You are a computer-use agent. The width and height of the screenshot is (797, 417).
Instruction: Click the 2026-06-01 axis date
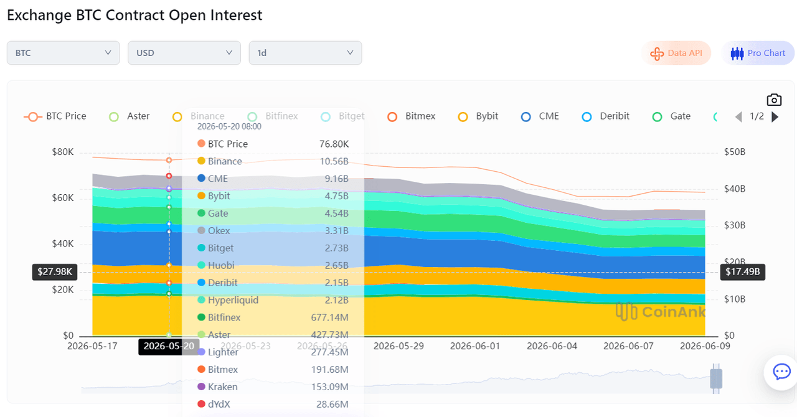(x=475, y=346)
